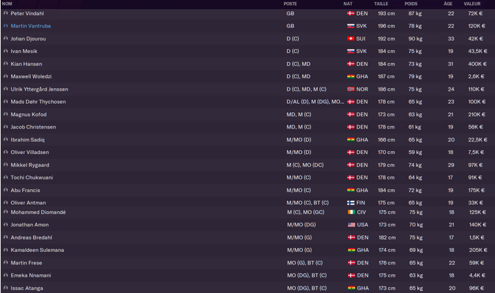
Task: Select position M (C), MO (DC) of Rygaard
Action: click(x=305, y=165)
